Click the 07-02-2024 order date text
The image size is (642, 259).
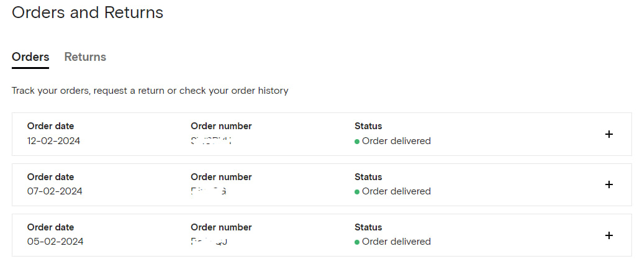pos(55,191)
